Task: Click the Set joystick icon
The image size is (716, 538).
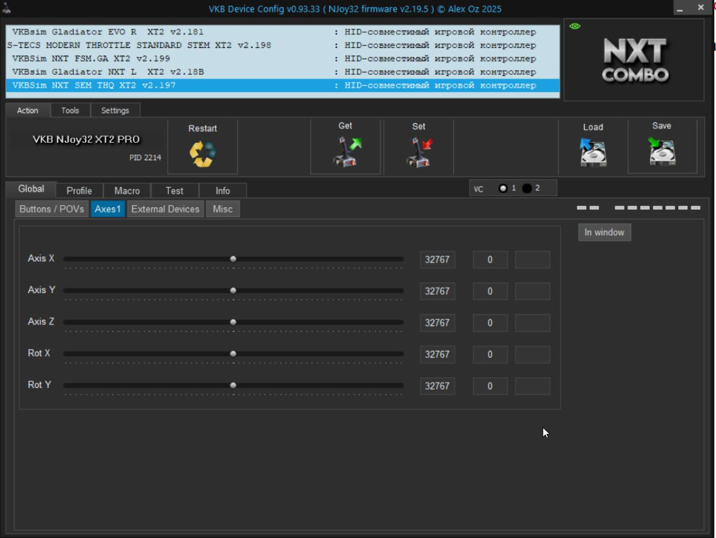Action: pos(418,152)
